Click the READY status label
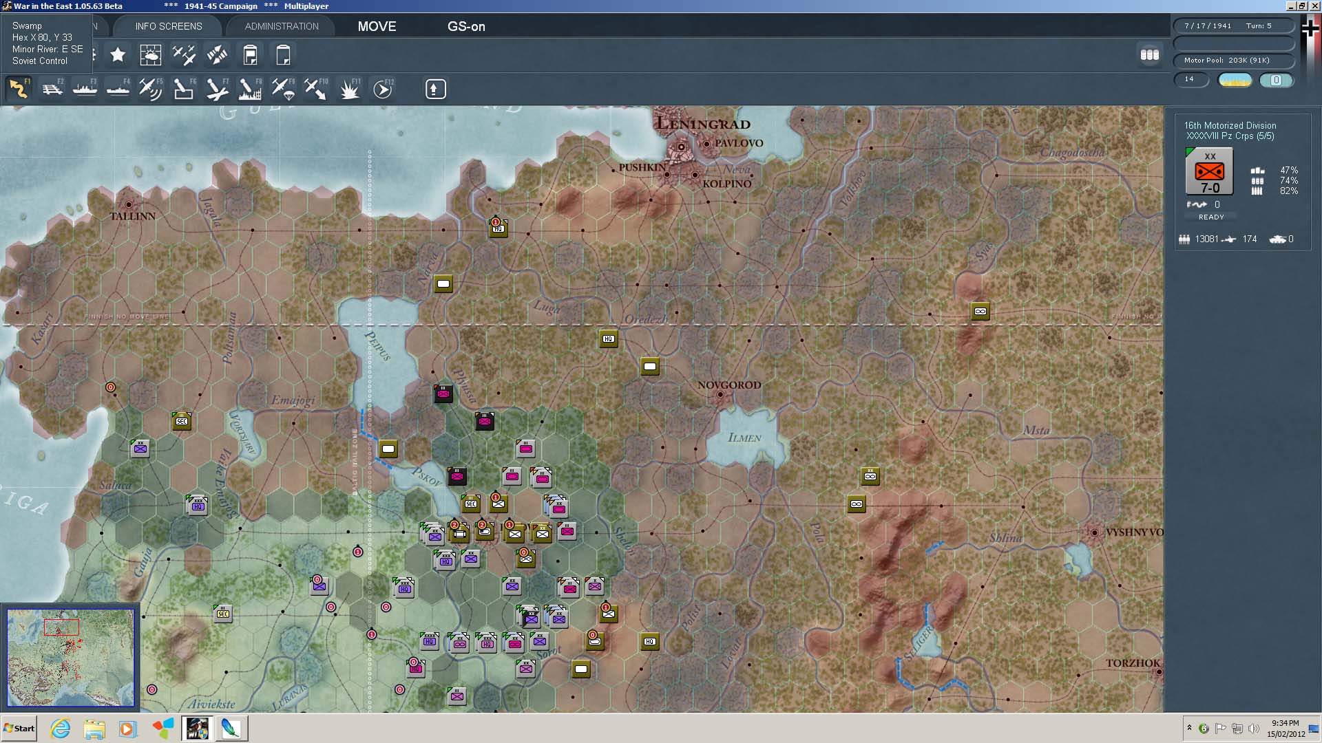Screen dimensions: 1322x743 tap(1211, 217)
